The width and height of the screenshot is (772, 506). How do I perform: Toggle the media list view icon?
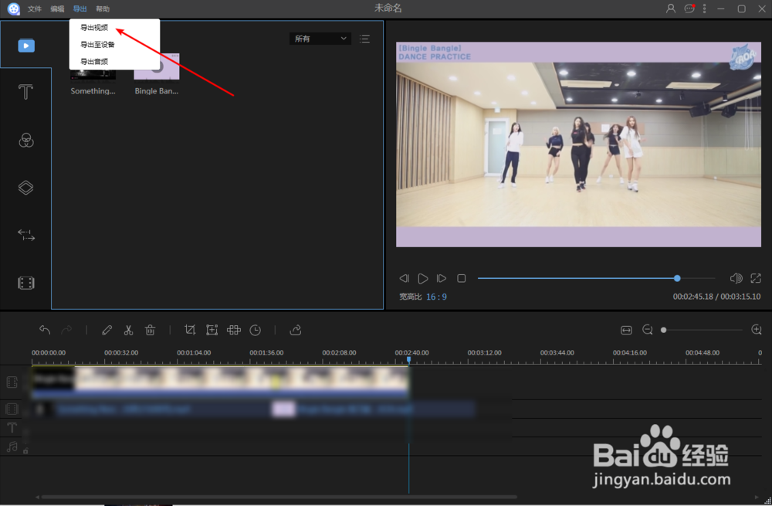pos(364,39)
